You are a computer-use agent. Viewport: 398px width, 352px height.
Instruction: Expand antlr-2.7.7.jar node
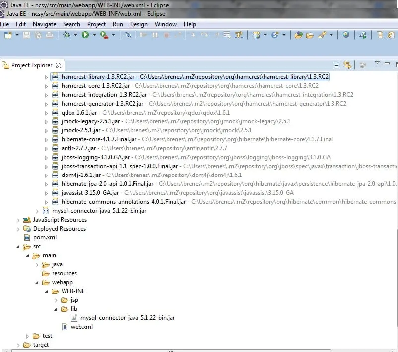coord(46,149)
